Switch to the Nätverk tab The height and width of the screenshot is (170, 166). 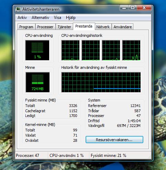coord(103,27)
